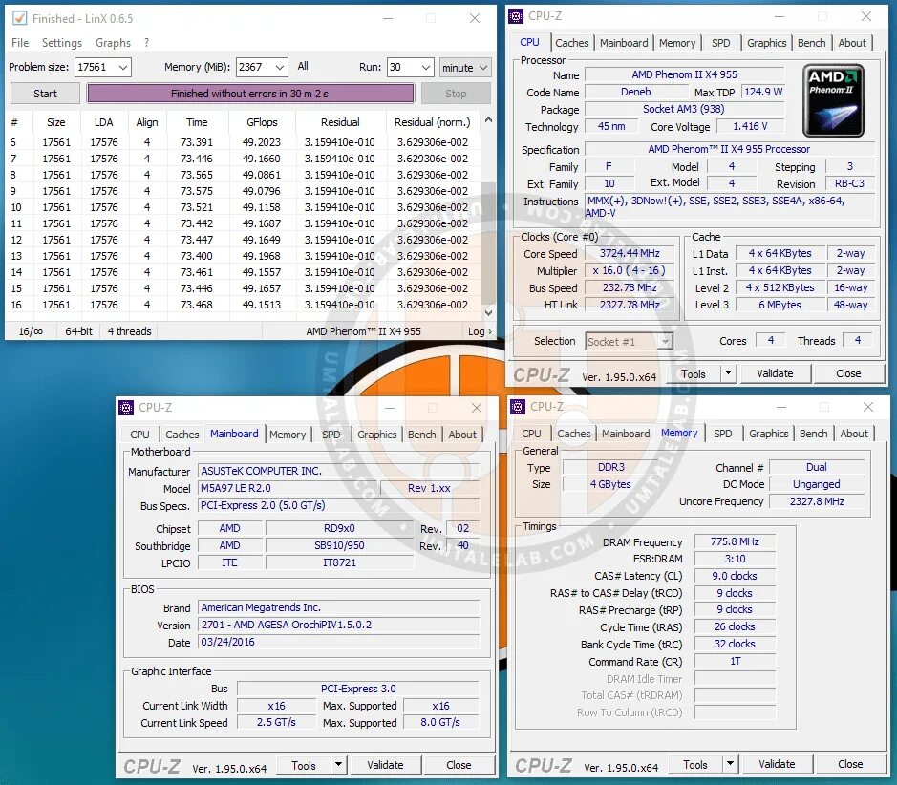This screenshot has width=897, height=785.
Task: Click Tools button in the CPU tab CPU-Z window
Action: (693, 374)
